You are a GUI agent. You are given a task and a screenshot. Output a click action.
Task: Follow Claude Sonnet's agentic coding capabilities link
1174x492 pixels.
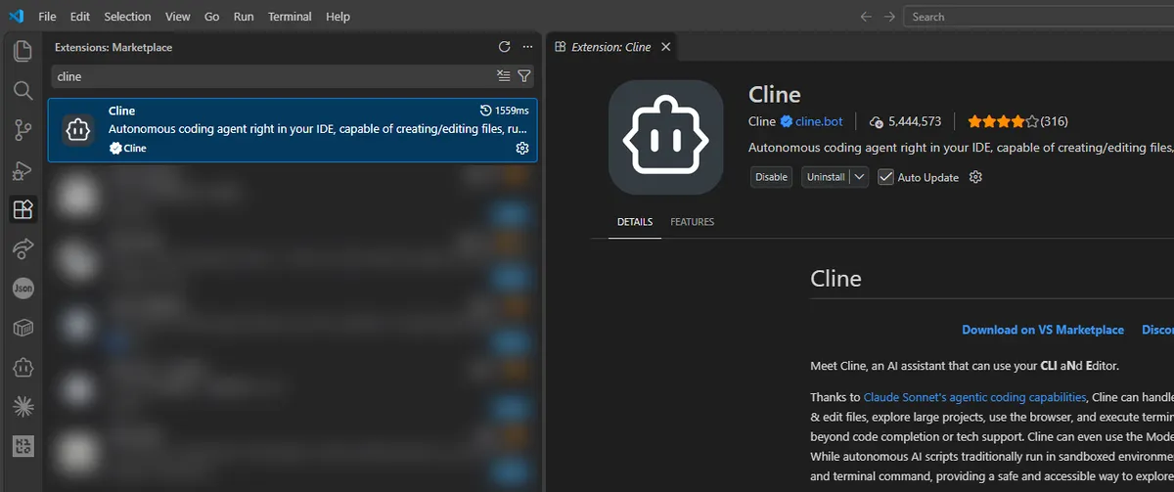974,397
